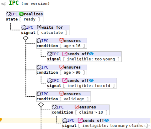The width and height of the screenshot is (151, 129).
Task: Click the orange lightbulb intention icon
Action: tap(1, 120)
